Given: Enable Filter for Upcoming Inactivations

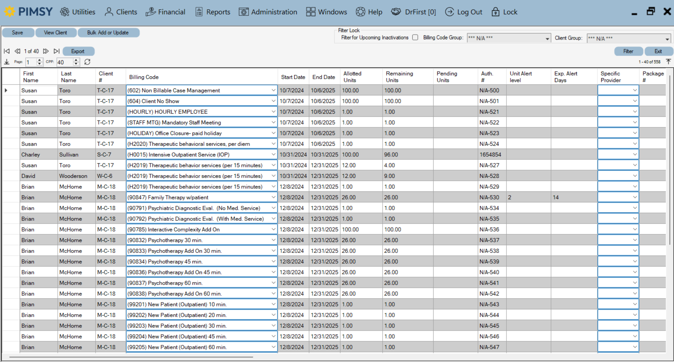Looking at the screenshot, I should [415, 37].
